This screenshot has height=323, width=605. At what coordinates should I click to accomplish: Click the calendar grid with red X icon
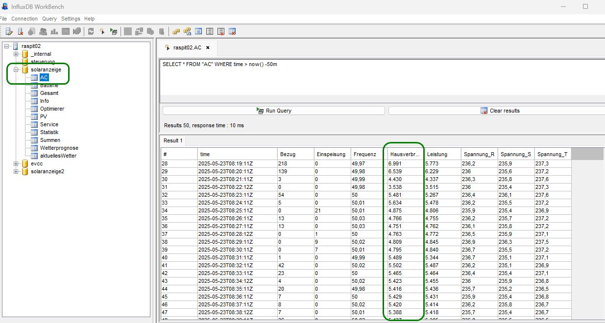point(232,31)
